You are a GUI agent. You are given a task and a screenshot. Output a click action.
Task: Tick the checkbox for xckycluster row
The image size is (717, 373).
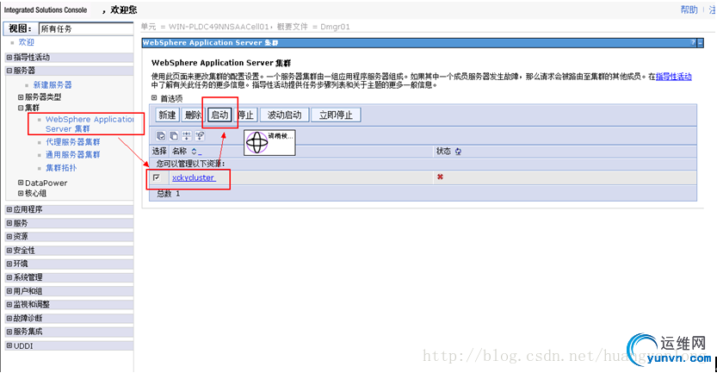pyautogui.click(x=157, y=177)
